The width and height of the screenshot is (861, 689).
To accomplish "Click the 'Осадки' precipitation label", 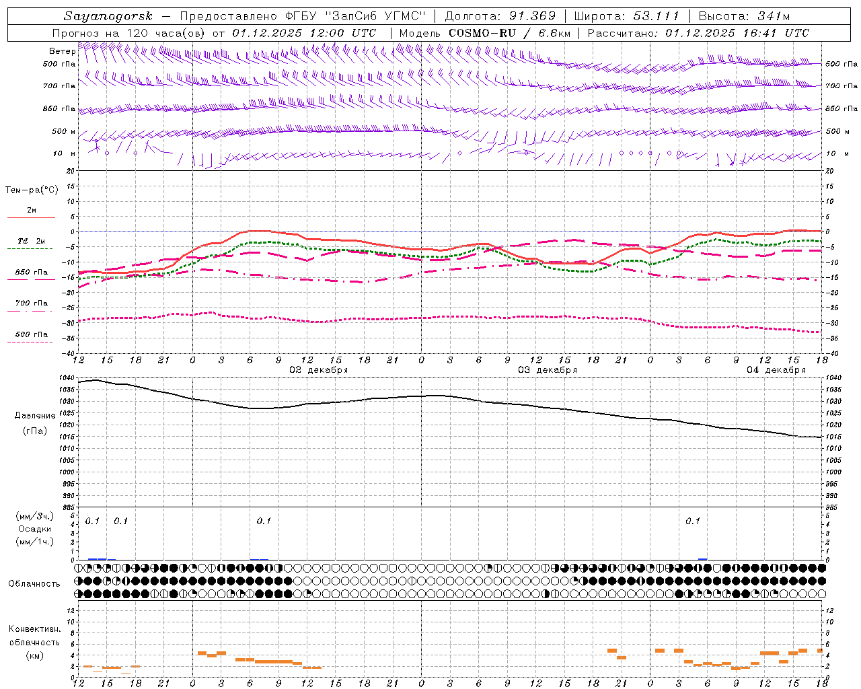I will click(x=35, y=529).
